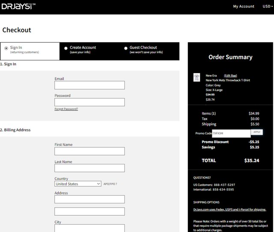The image size is (274, 232).
Task: Select the Create Account radio button
Action: coord(66,48)
